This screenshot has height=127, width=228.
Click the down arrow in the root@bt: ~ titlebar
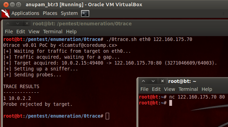[153, 81]
